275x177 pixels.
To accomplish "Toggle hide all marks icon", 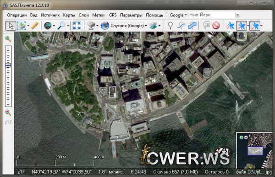I will click(216, 26).
